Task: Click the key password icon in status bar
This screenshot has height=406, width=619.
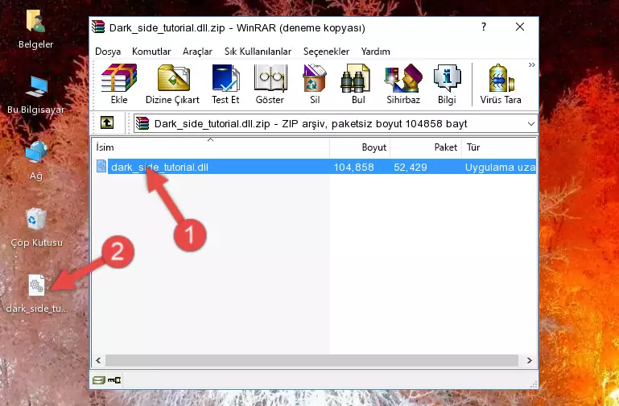Action: pyautogui.click(x=114, y=380)
